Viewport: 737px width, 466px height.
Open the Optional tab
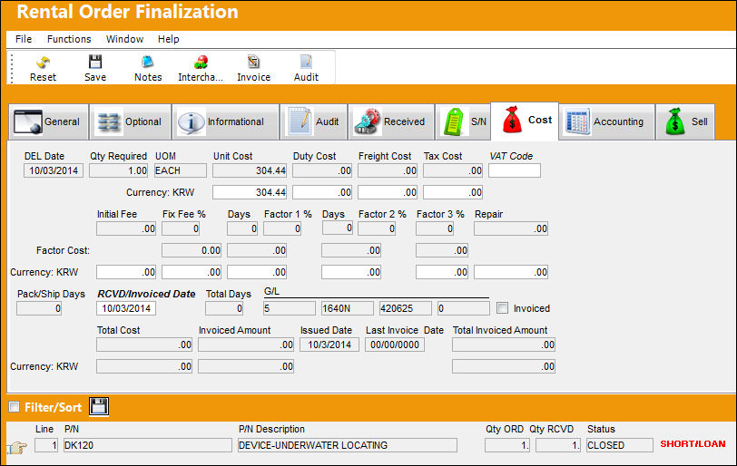pos(130,122)
